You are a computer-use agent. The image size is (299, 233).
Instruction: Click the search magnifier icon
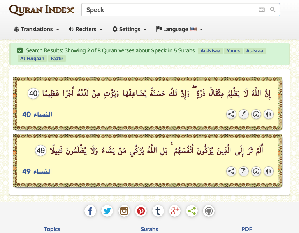[273, 10]
